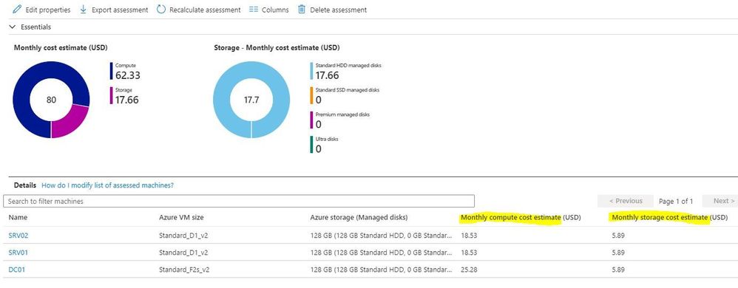Screen dimensions: 738x288
Task: Open the SRV01 machine link
Action: click(18, 253)
